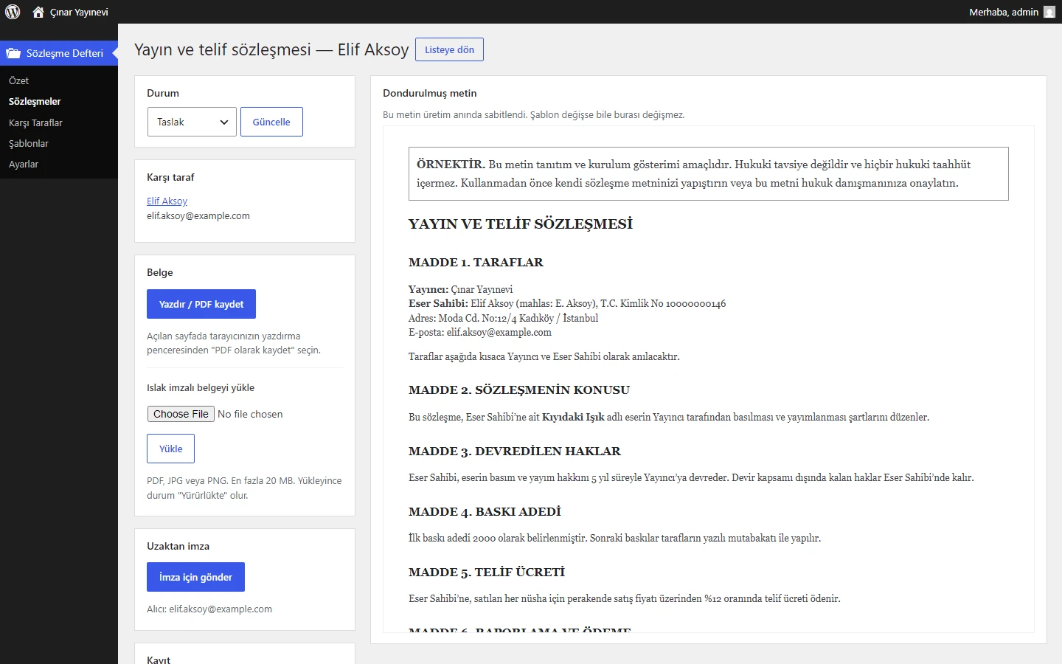
Task: Click Güncelle to update status
Action: tap(271, 122)
